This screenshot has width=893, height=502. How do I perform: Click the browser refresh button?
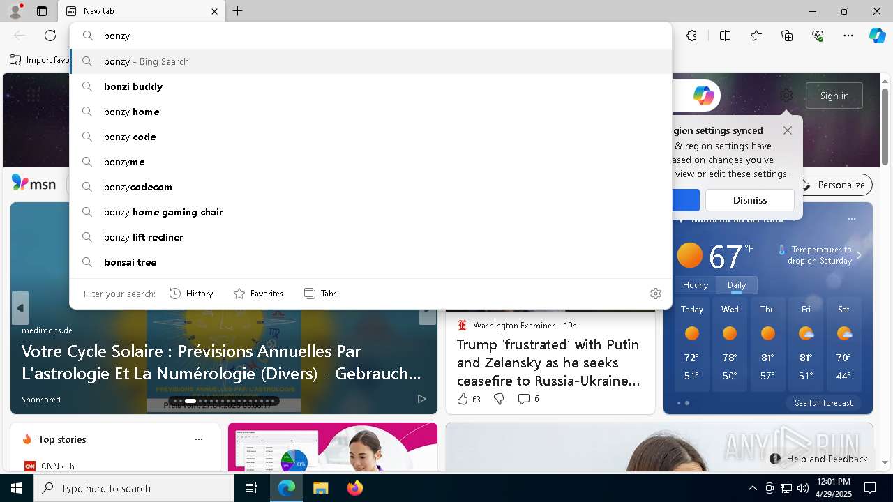pyautogui.click(x=50, y=36)
